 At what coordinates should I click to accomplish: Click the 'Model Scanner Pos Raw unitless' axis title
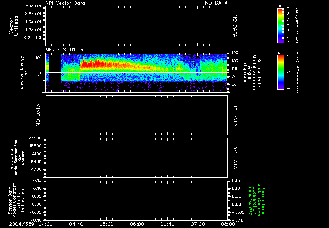[18, 158]
